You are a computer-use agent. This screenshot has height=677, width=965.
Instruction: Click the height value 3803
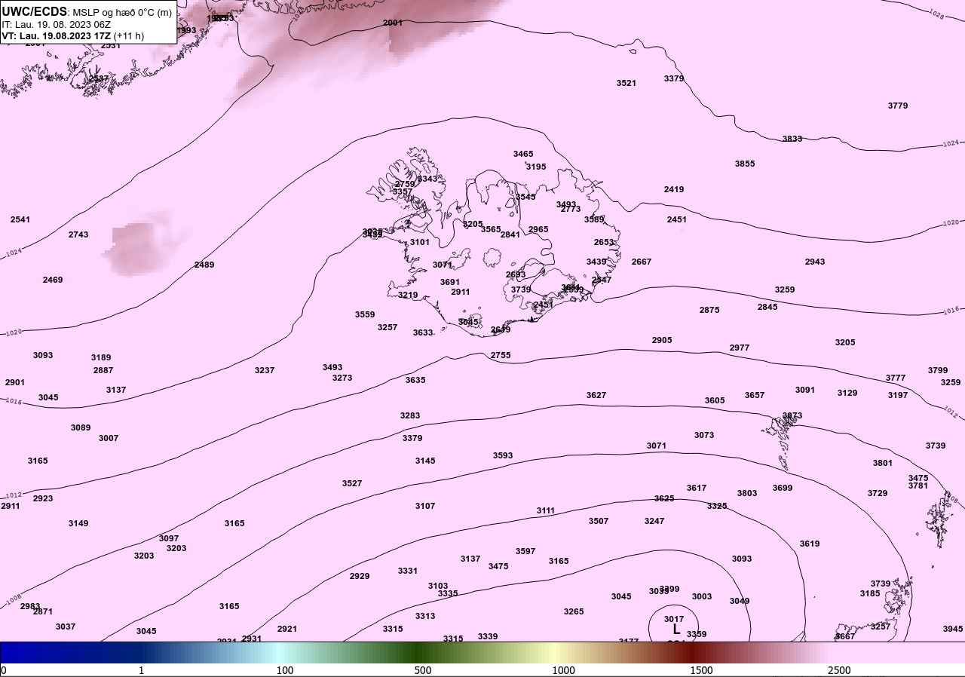747,493
